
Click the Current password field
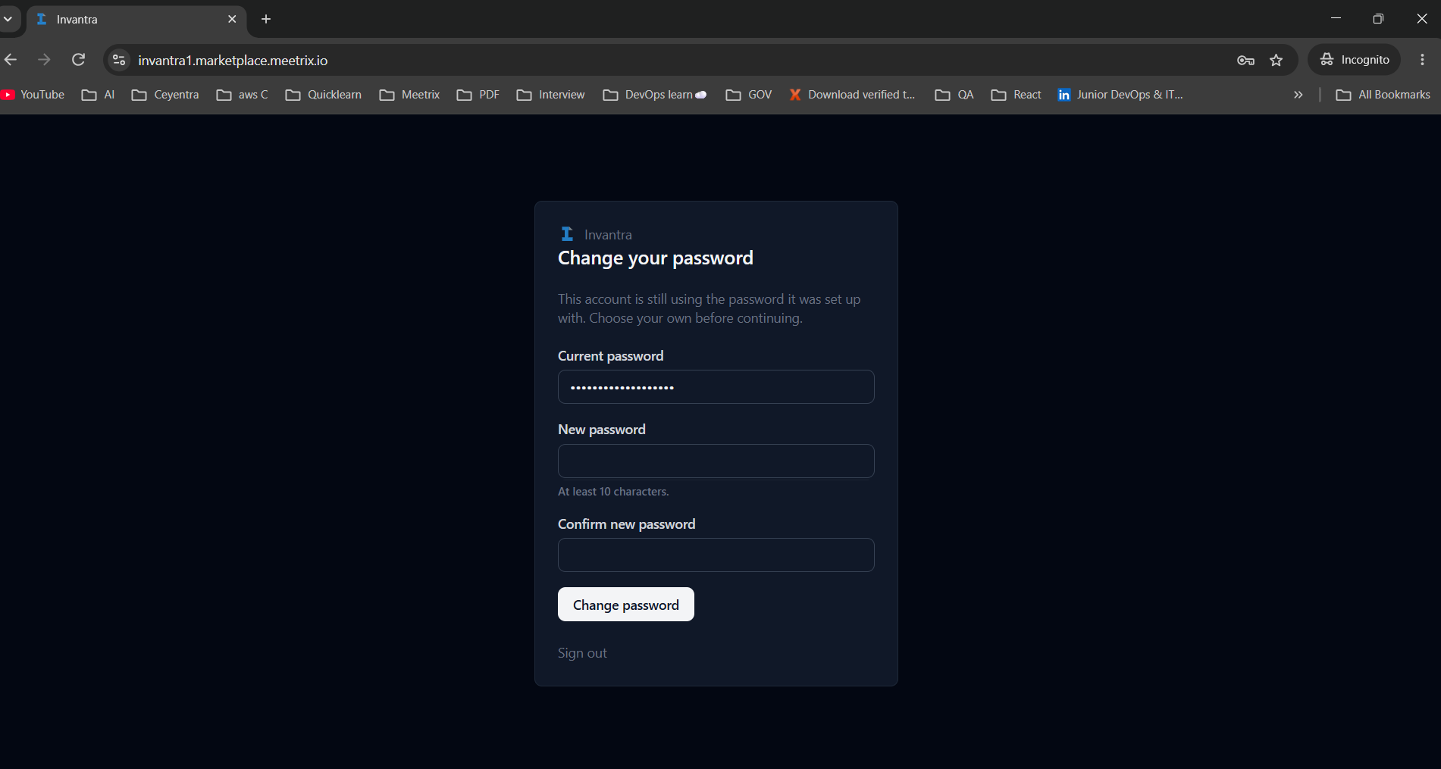pyautogui.click(x=716, y=387)
